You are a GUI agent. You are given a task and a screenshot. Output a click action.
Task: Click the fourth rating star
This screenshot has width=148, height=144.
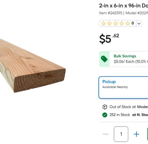(x=122, y=23)
